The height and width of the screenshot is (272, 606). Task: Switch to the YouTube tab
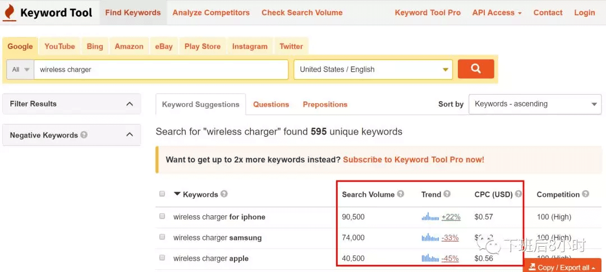pyautogui.click(x=59, y=47)
